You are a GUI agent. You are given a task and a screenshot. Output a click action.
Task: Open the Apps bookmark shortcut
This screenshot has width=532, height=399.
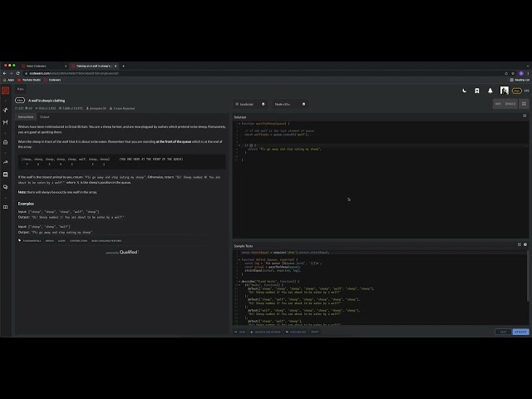click(9, 80)
